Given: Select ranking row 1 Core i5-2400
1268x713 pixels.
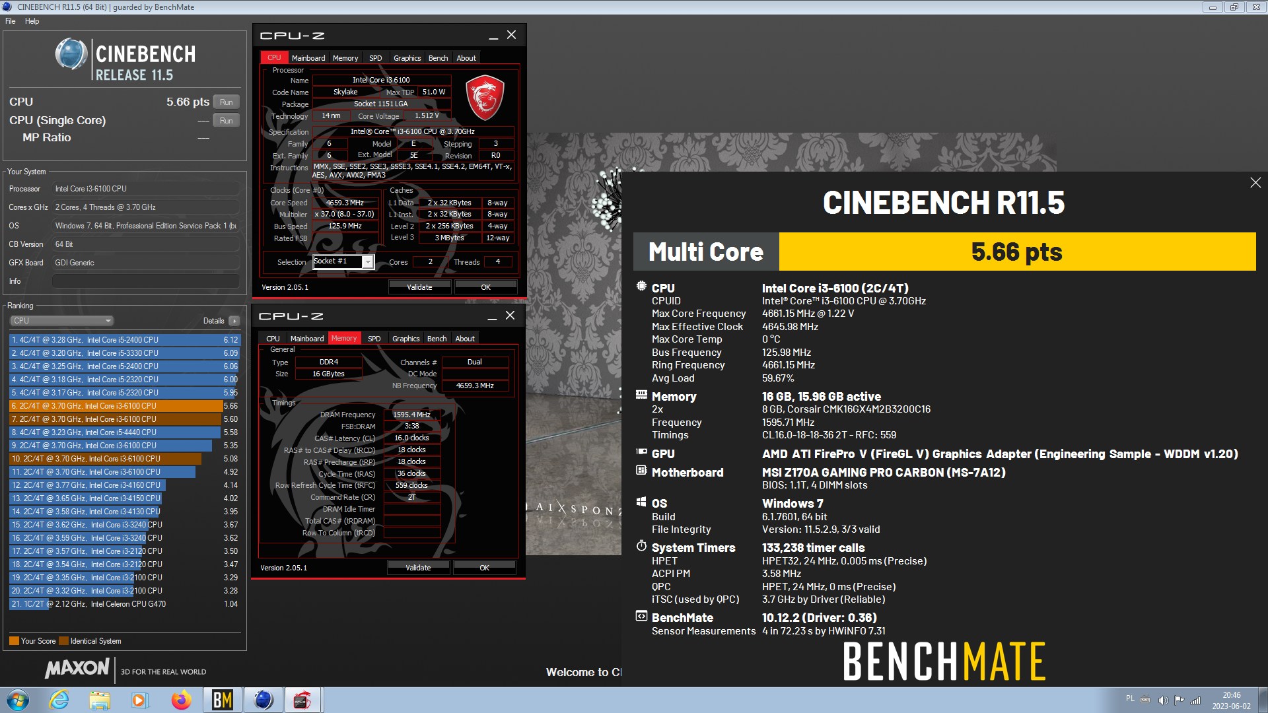Looking at the screenshot, I should [125, 340].
